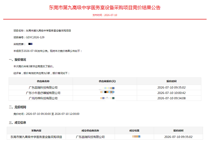210x142 pixels.
Task: Click the 成交结果 column header
Action: click(x=134, y=131)
